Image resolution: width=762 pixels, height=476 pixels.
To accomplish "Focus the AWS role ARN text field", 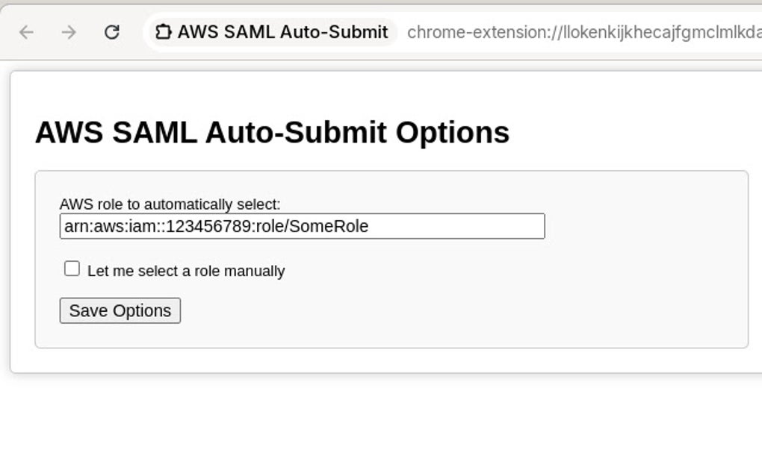I will pos(302,226).
